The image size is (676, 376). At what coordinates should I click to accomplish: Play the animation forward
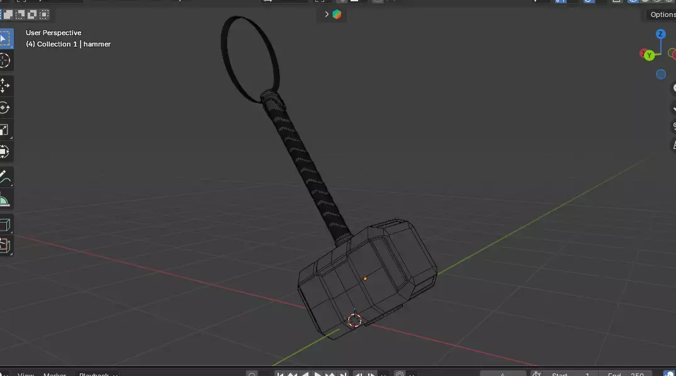318,374
